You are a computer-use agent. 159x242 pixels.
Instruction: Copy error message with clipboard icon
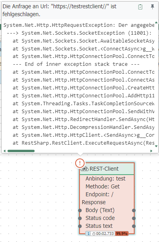(x=140, y=7)
